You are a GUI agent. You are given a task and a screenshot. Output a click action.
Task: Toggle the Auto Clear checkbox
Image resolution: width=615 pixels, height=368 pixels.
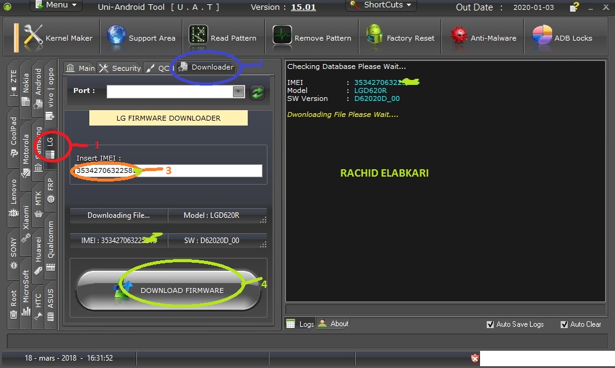(x=564, y=324)
